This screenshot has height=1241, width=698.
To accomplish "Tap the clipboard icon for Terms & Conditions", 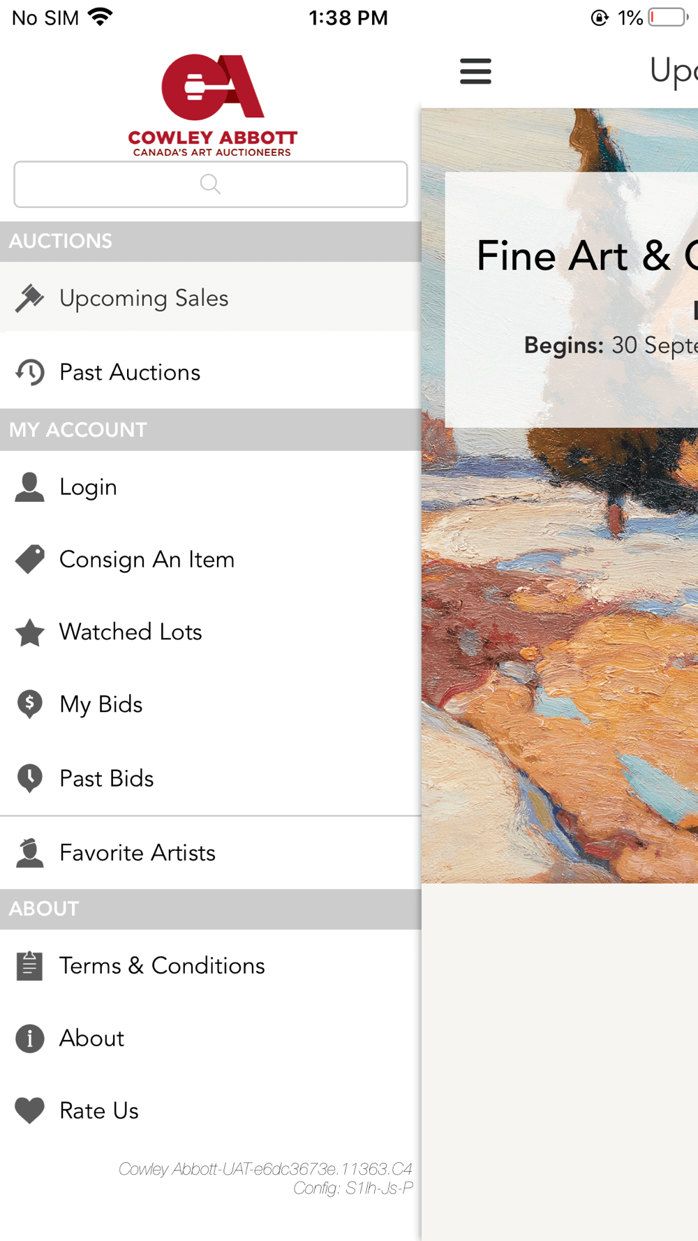I will [29, 965].
